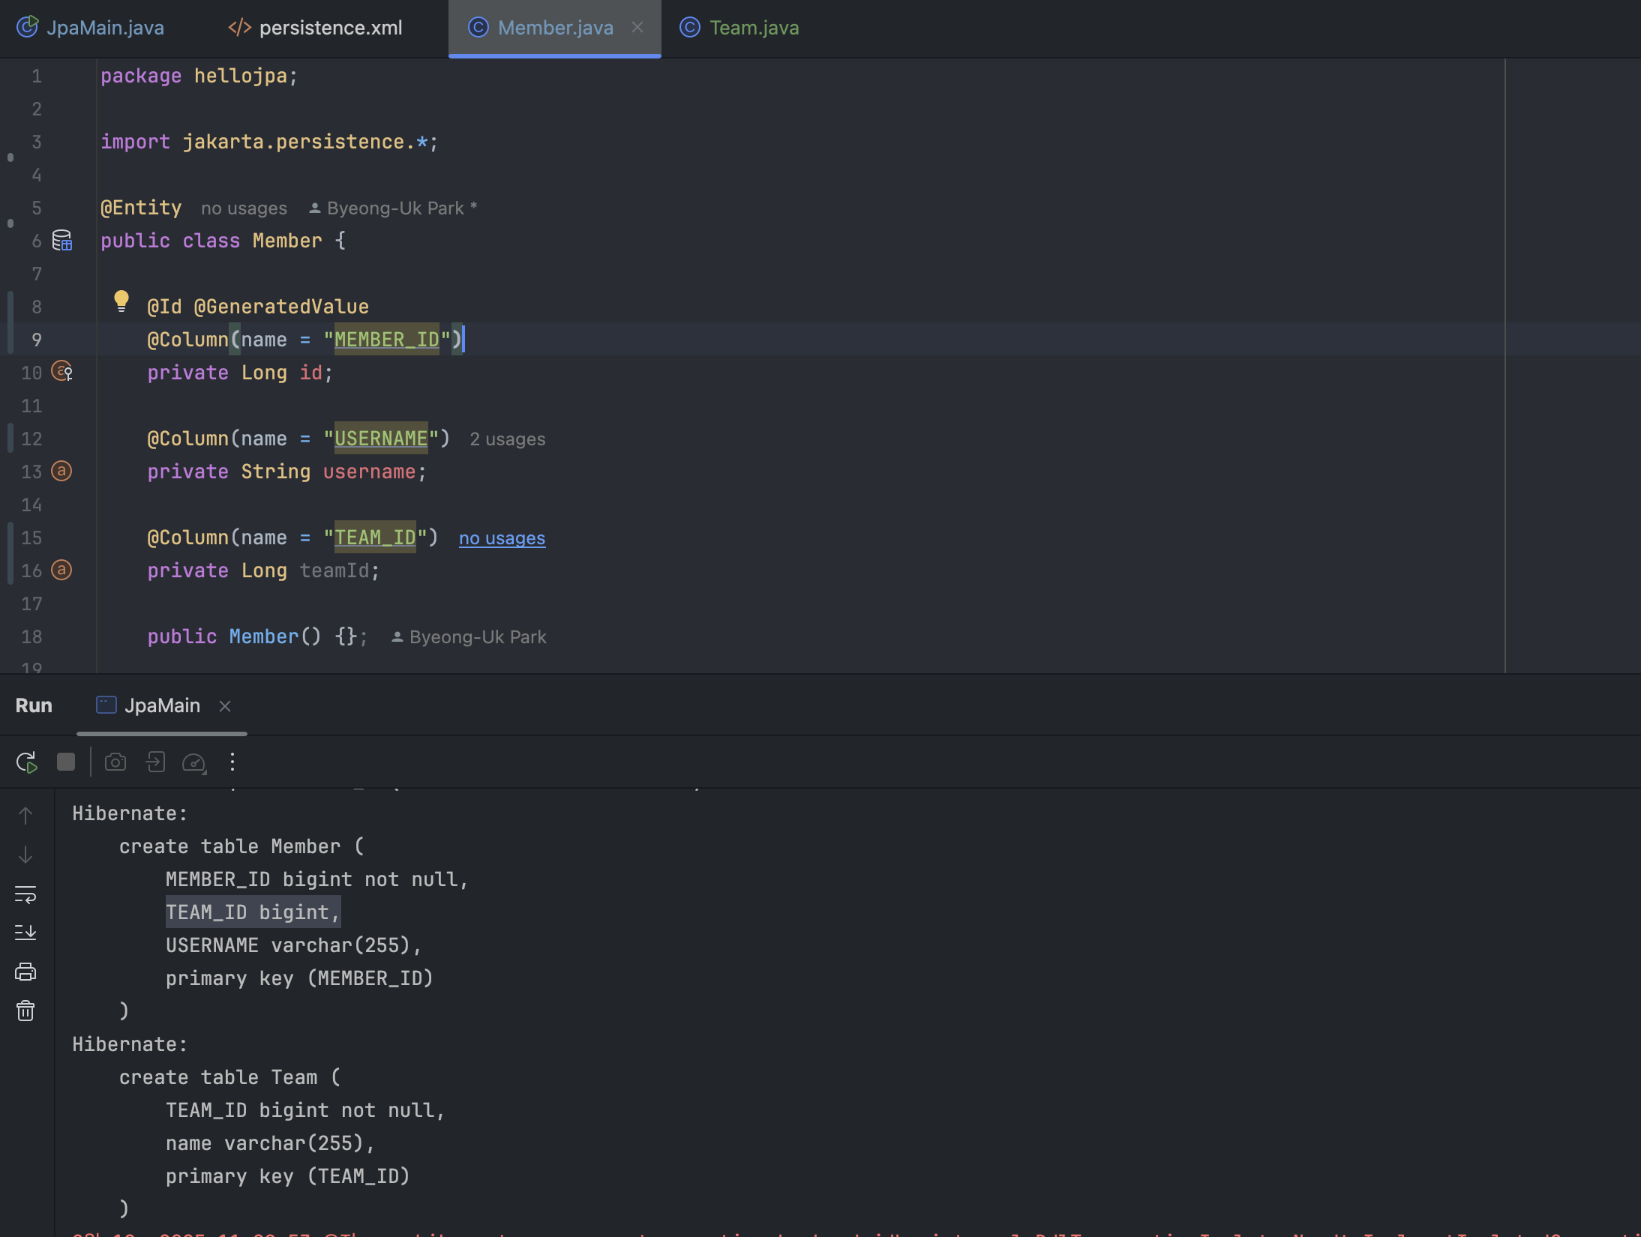This screenshot has width=1641, height=1237.
Task: Click the "MEMBER_ID" string in @Column annotation
Action: click(x=387, y=340)
